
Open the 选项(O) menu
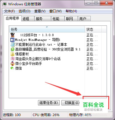(x=25, y=11)
